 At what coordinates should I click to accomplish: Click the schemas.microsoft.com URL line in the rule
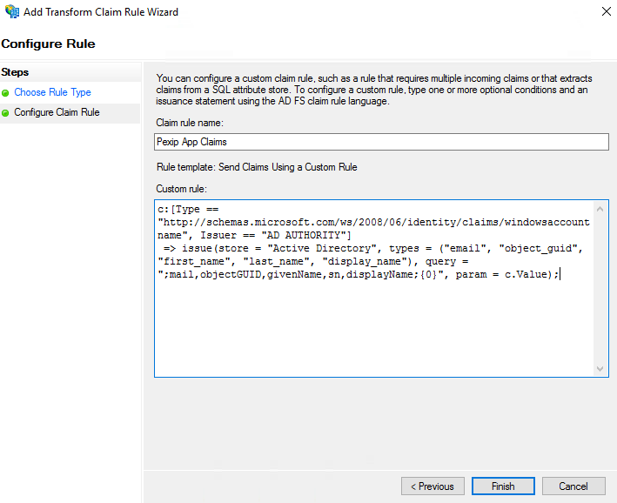pos(374,222)
